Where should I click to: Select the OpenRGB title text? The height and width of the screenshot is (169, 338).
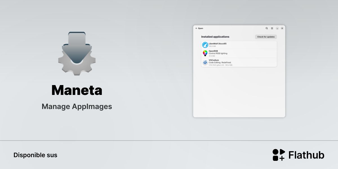[213, 51]
